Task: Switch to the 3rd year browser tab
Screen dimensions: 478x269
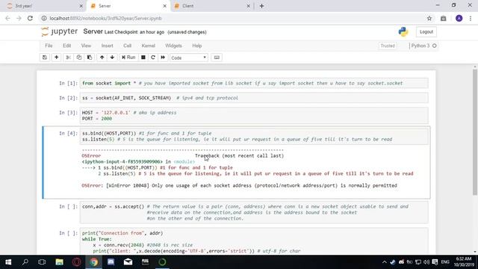Action: pos(45,6)
